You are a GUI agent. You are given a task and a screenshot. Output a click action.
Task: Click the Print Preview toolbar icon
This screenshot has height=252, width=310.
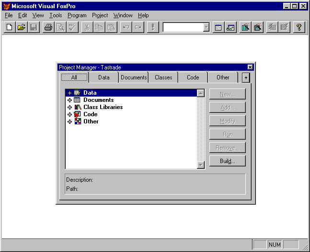point(60,27)
